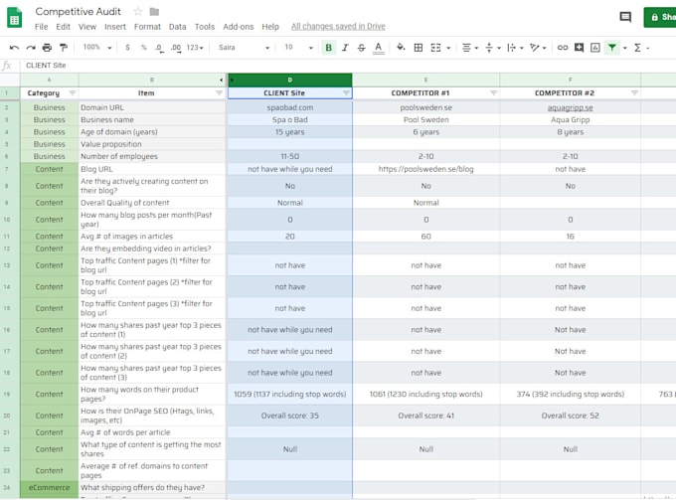Open the aquagripp.se link cell
This screenshot has width=676, height=500.
[570, 107]
